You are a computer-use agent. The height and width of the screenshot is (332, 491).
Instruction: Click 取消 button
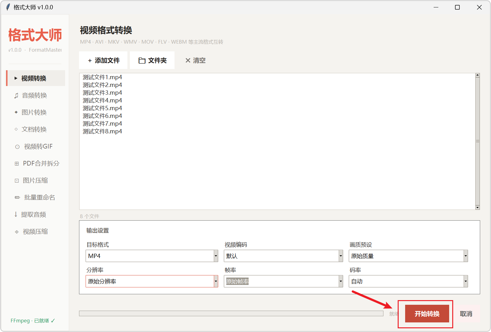tap(466, 314)
